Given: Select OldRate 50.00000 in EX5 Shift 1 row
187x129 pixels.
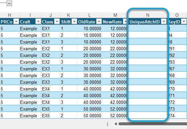Looking at the screenshot, I should point(89,109).
